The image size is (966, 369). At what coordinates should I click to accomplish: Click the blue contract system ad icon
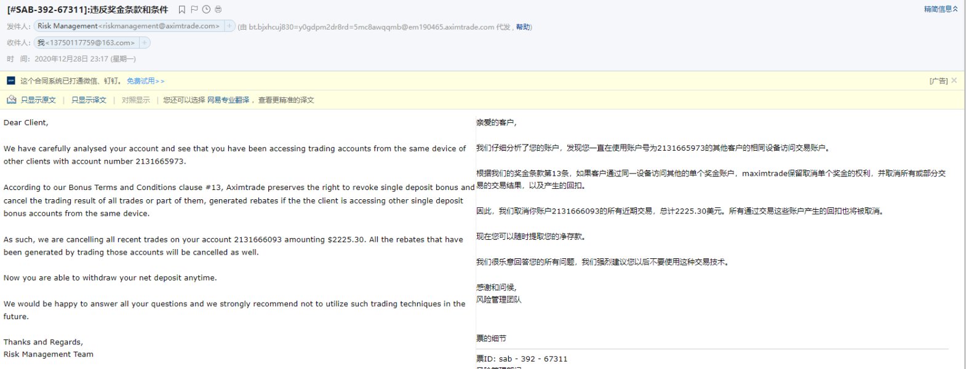pos(10,81)
